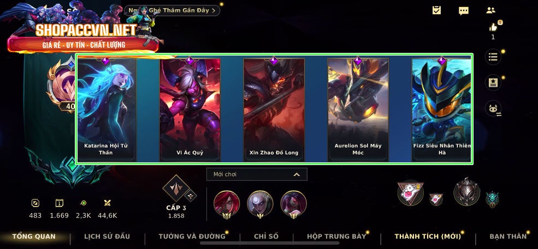The height and width of the screenshot is (249, 538).
Task: Tap the poro triangle badge
Action: pyautogui.click(x=410, y=193)
